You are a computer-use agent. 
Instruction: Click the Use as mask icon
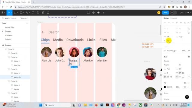pyautogui.click(x=98, y=13)
